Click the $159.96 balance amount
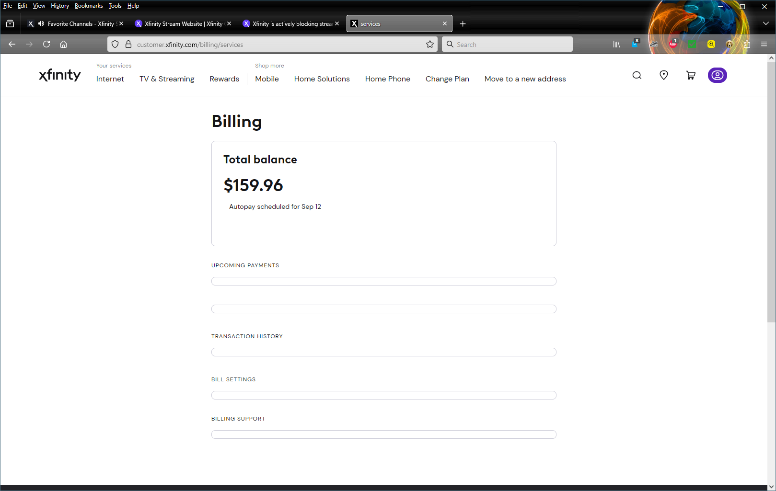The height and width of the screenshot is (491, 776). click(254, 185)
